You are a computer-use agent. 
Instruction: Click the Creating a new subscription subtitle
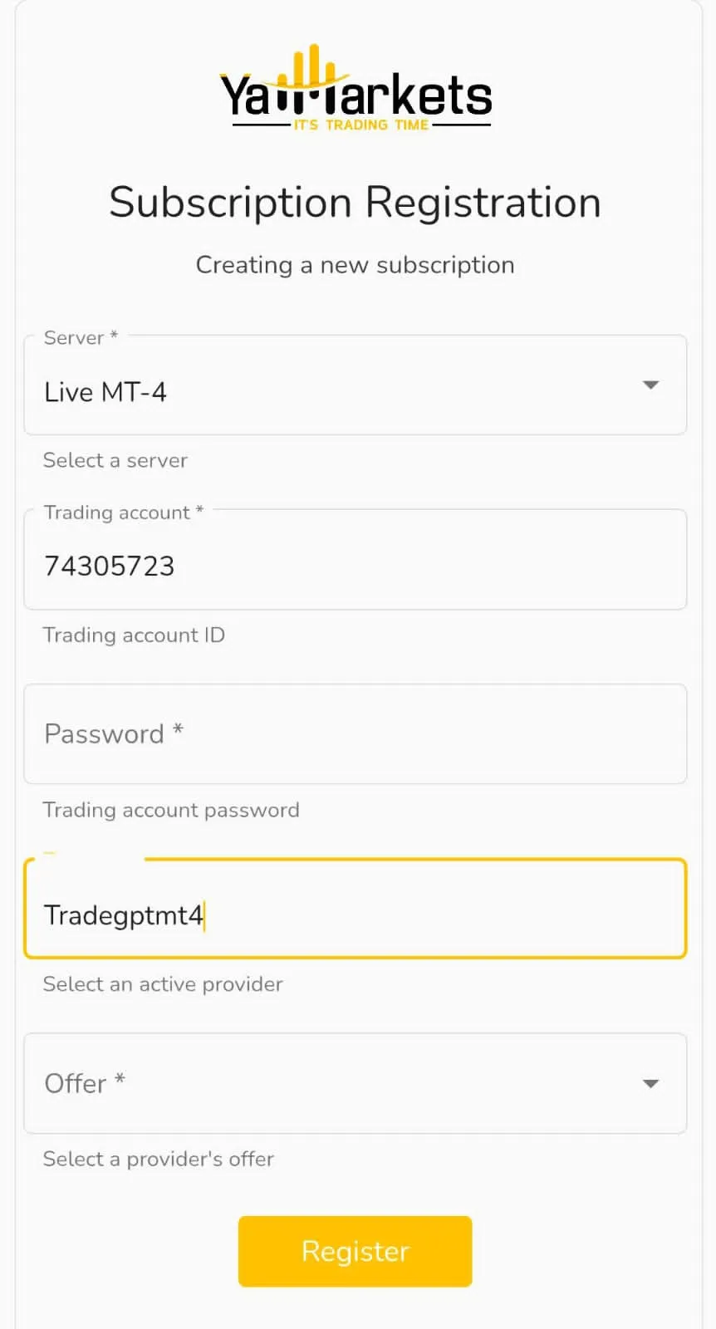coord(355,264)
